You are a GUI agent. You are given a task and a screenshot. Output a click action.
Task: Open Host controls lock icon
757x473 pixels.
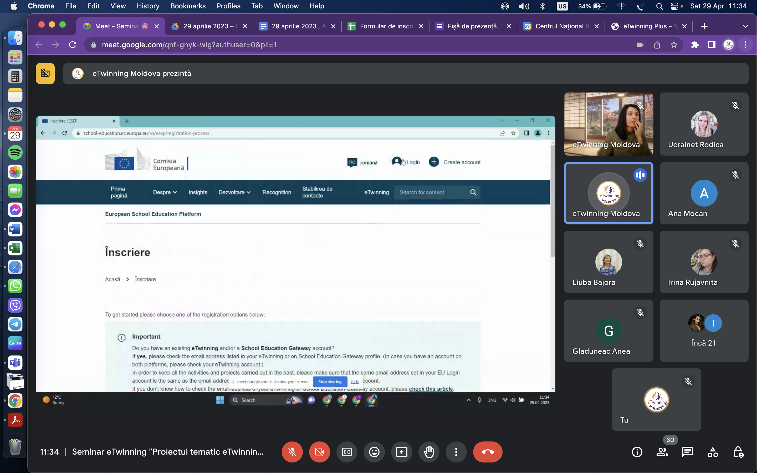(x=738, y=452)
